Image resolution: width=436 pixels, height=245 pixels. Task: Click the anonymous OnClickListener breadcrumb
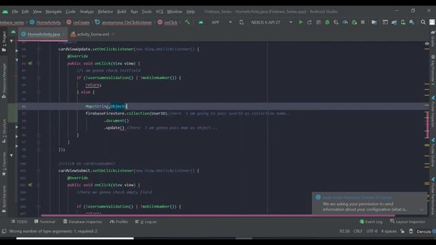[124, 22]
